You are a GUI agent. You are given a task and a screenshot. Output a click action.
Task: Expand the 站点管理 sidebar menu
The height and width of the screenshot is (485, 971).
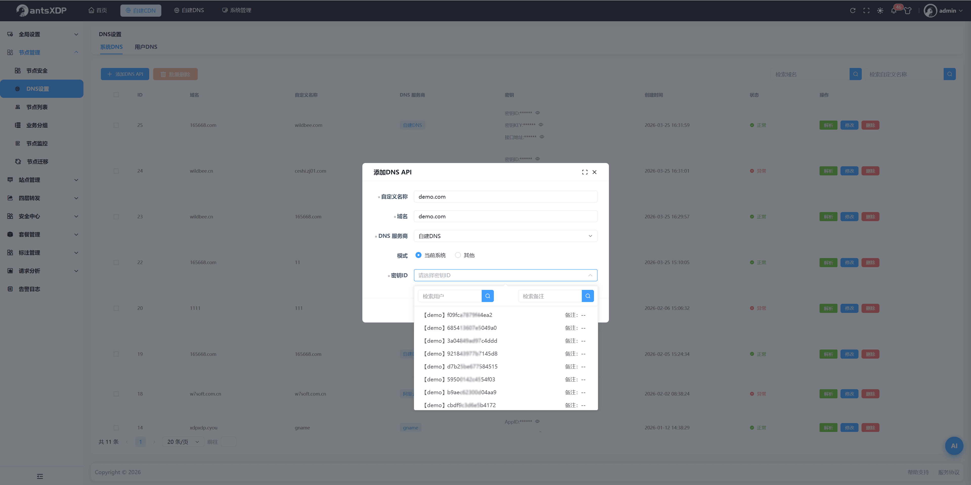pos(42,180)
